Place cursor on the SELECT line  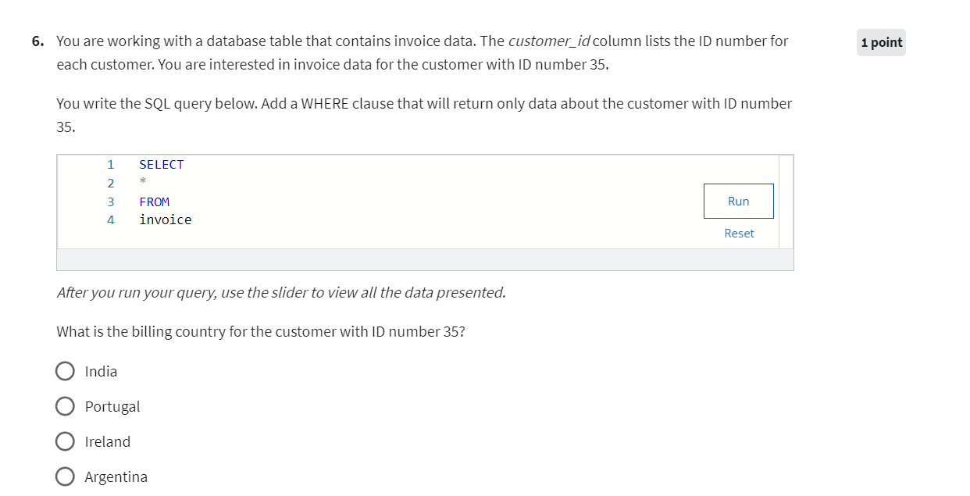(162, 164)
